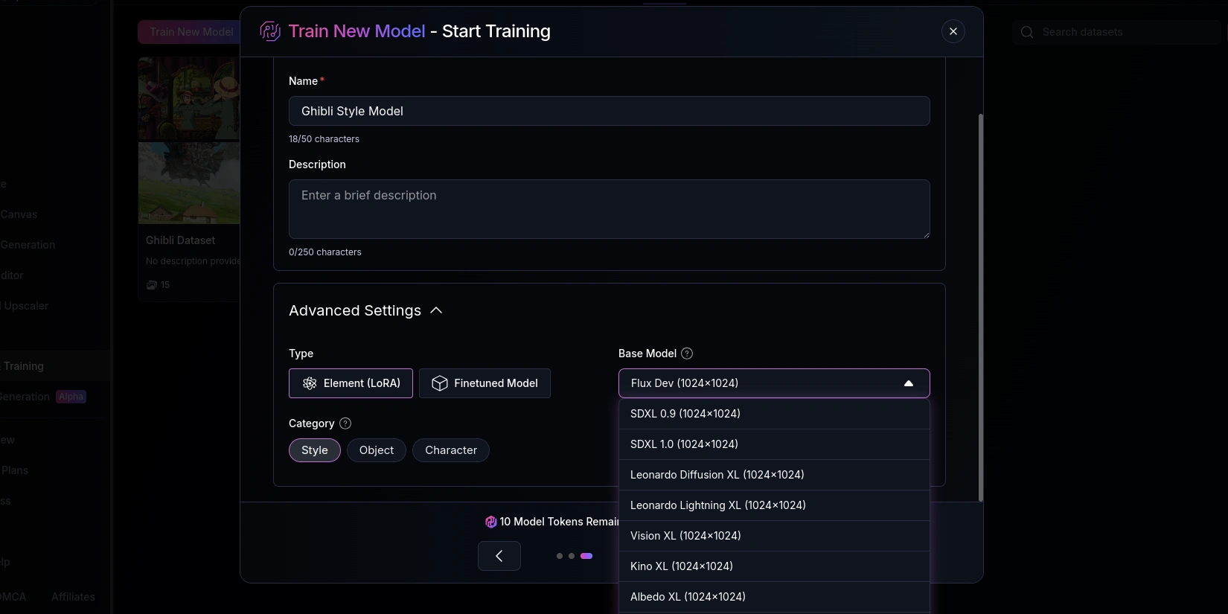Collapse the Advanced Settings section
This screenshot has width=1228, height=614.
436,310
